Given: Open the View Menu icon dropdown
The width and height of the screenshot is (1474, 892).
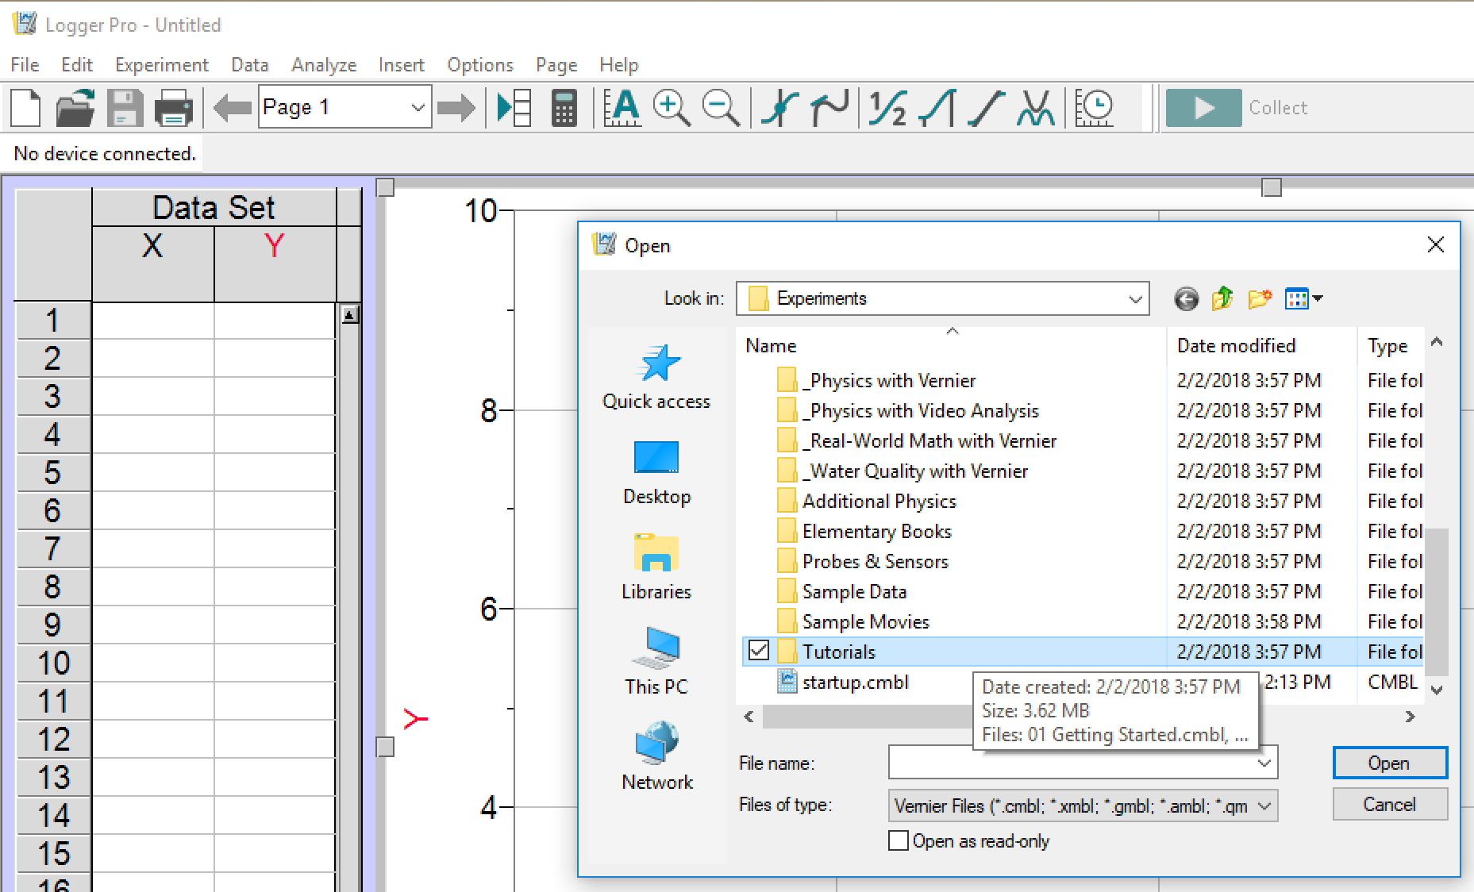Looking at the screenshot, I should (1303, 299).
